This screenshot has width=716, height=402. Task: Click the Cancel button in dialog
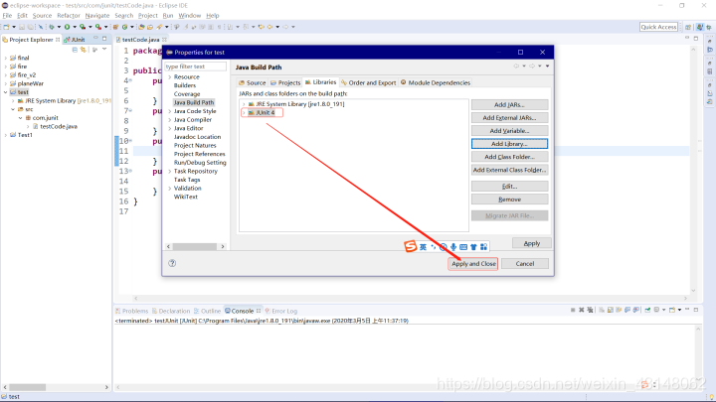(x=525, y=263)
